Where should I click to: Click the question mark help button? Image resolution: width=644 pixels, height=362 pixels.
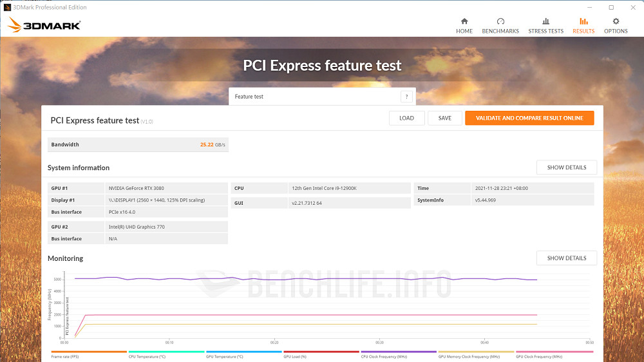coord(406,97)
